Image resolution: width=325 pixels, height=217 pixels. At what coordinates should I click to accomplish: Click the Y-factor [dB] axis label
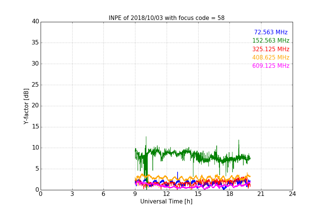[26, 106]
